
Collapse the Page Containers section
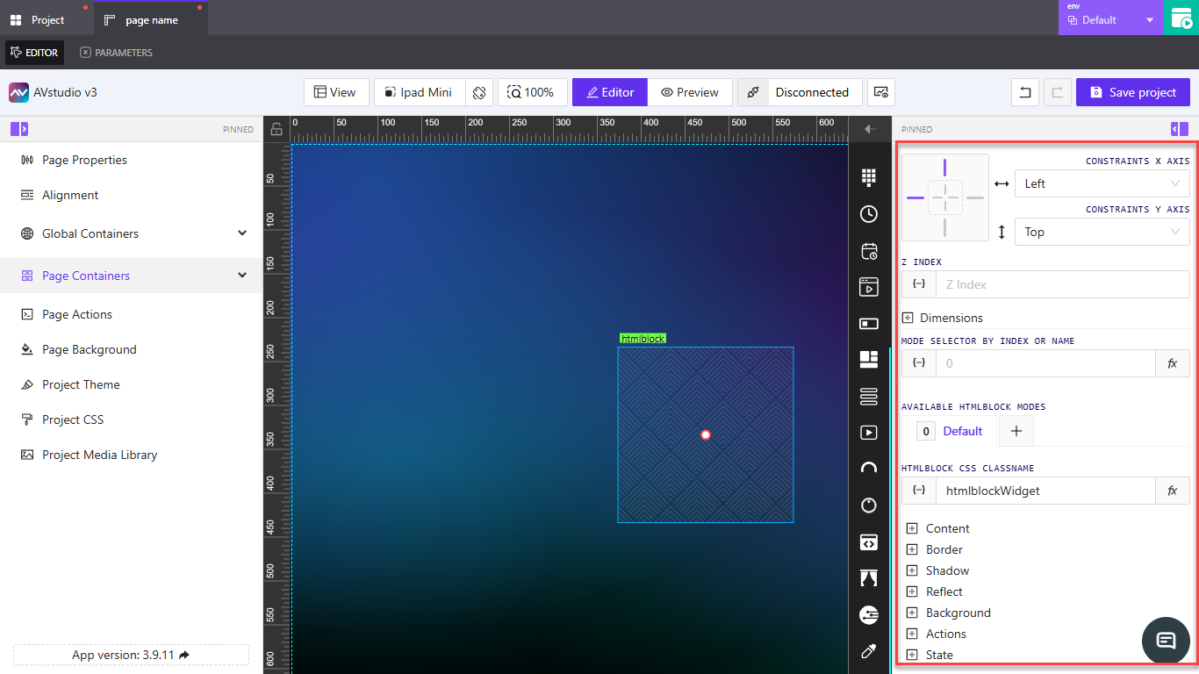pos(242,275)
